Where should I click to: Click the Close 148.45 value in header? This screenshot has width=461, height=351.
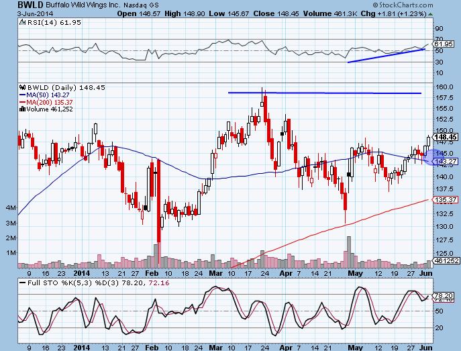click(276, 14)
